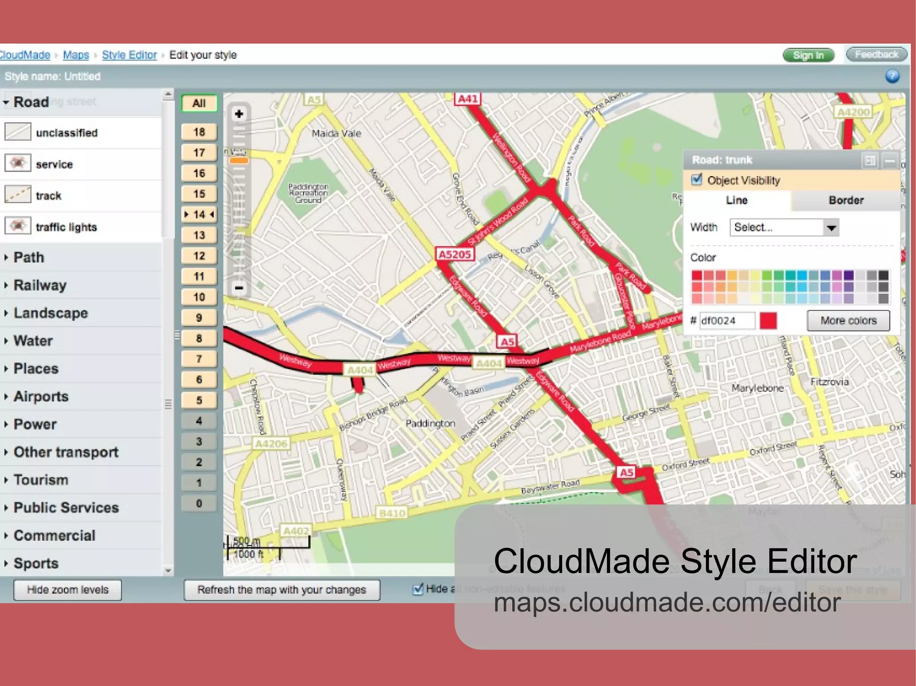Select the unclassified road row
This screenshot has width=916, height=686.
coord(81,133)
